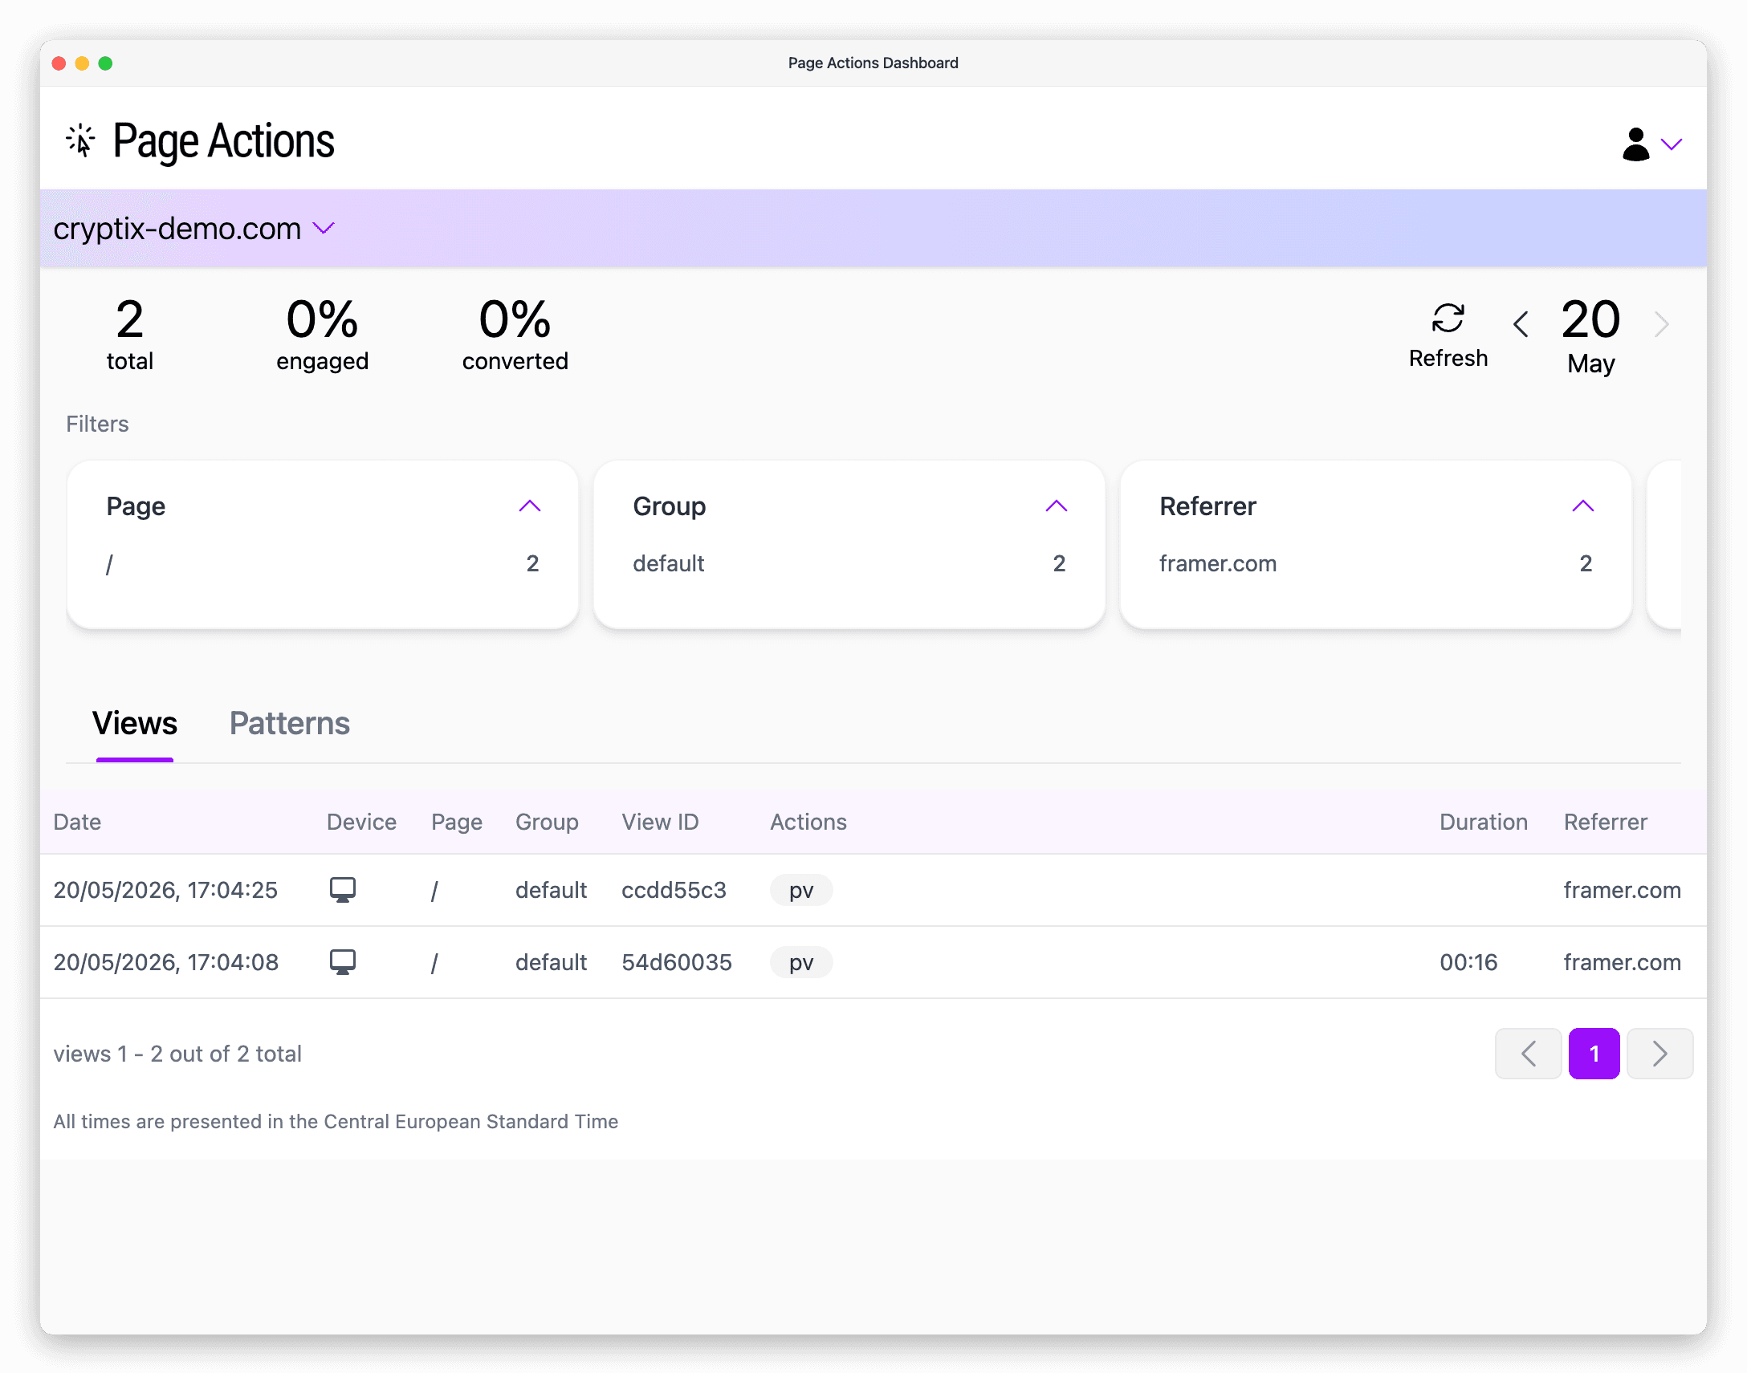This screenshot has width=1747, height=1373.
Task: Click the Actions column header
Action: pyautogui.click(x=808, y=822)
